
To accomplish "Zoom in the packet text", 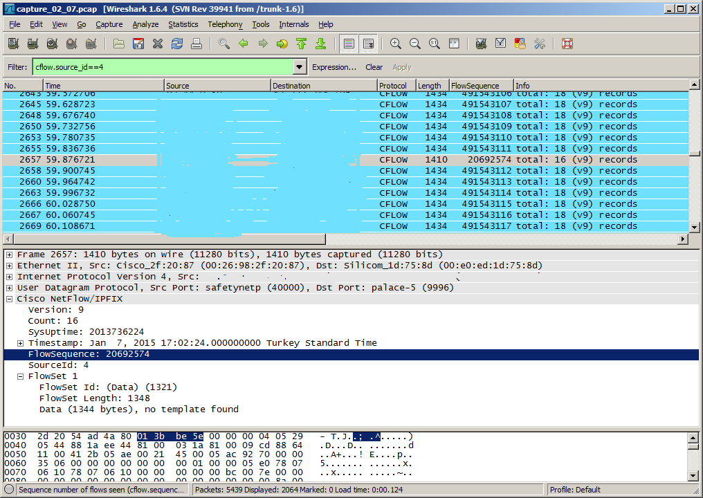I will [396, 44].
